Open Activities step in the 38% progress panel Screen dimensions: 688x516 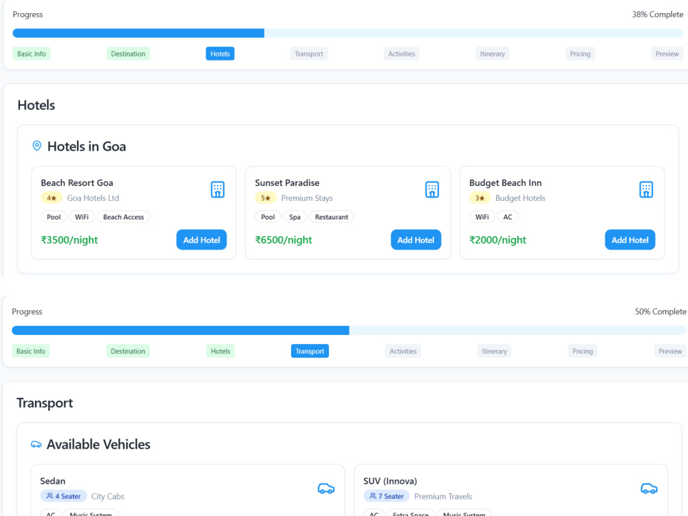(402, 54)
